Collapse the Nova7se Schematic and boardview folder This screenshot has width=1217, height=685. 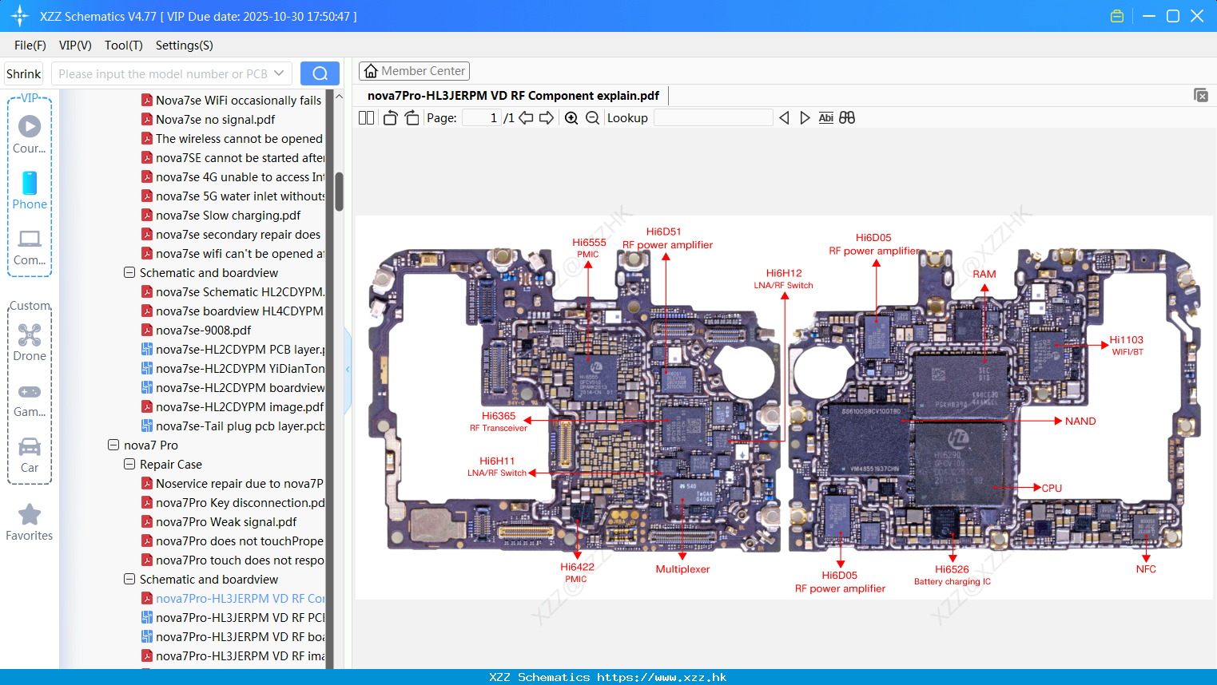pos(129,272)
